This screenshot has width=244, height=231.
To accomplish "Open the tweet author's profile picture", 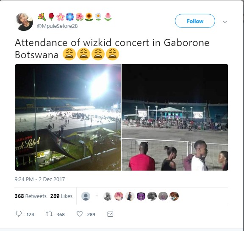I will coord(24,22).
